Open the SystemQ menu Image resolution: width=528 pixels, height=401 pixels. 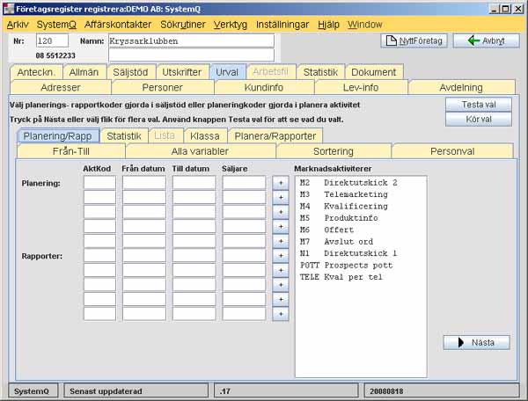(56, 25)
